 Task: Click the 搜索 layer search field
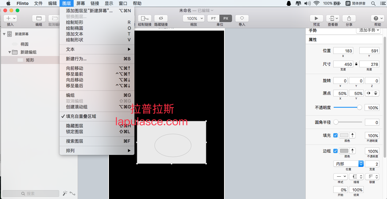pyautogui.click(x=31, y=193)
